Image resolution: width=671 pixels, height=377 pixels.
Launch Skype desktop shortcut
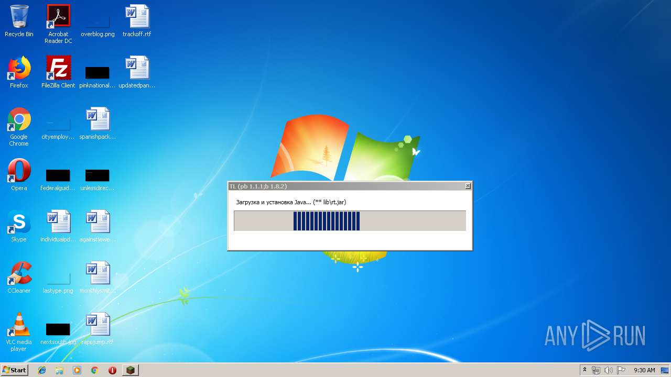pyautogui.click(x=19, y=226)
